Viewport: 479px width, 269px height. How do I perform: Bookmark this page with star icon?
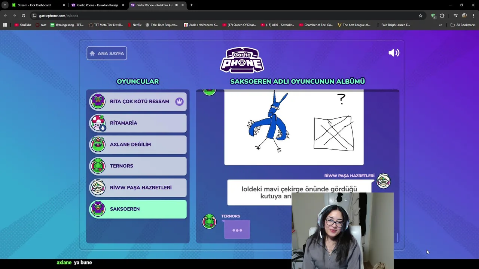[421, 16]
